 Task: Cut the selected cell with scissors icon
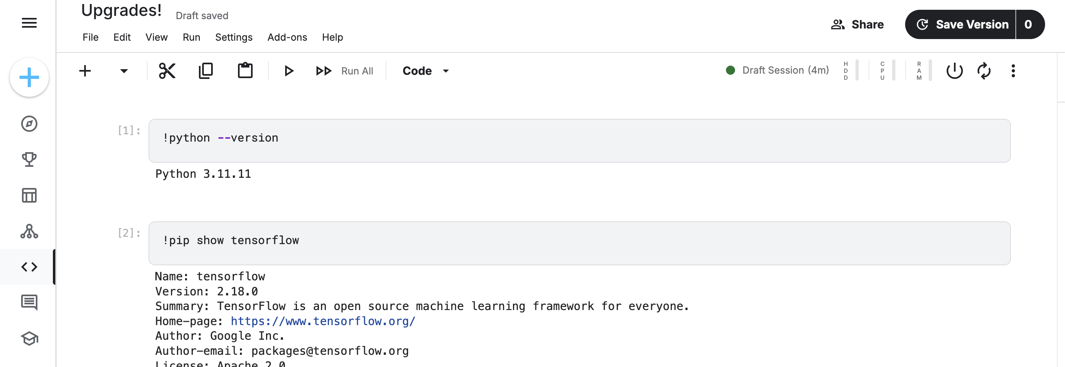coord(167,71)
